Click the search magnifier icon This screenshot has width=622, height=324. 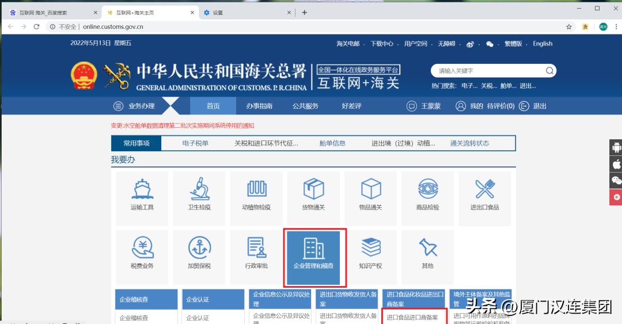point(549,71)
